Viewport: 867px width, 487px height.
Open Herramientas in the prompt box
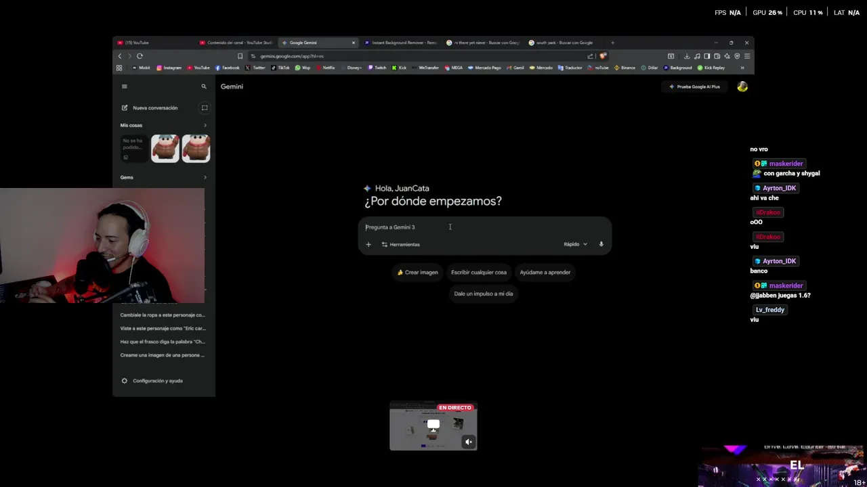(400, 244)
